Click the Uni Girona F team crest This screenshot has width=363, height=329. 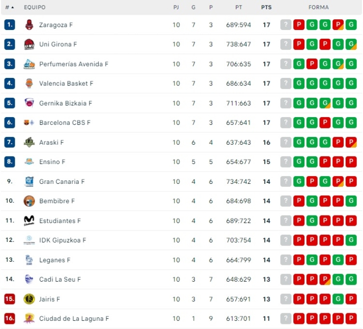click(29, 44)
